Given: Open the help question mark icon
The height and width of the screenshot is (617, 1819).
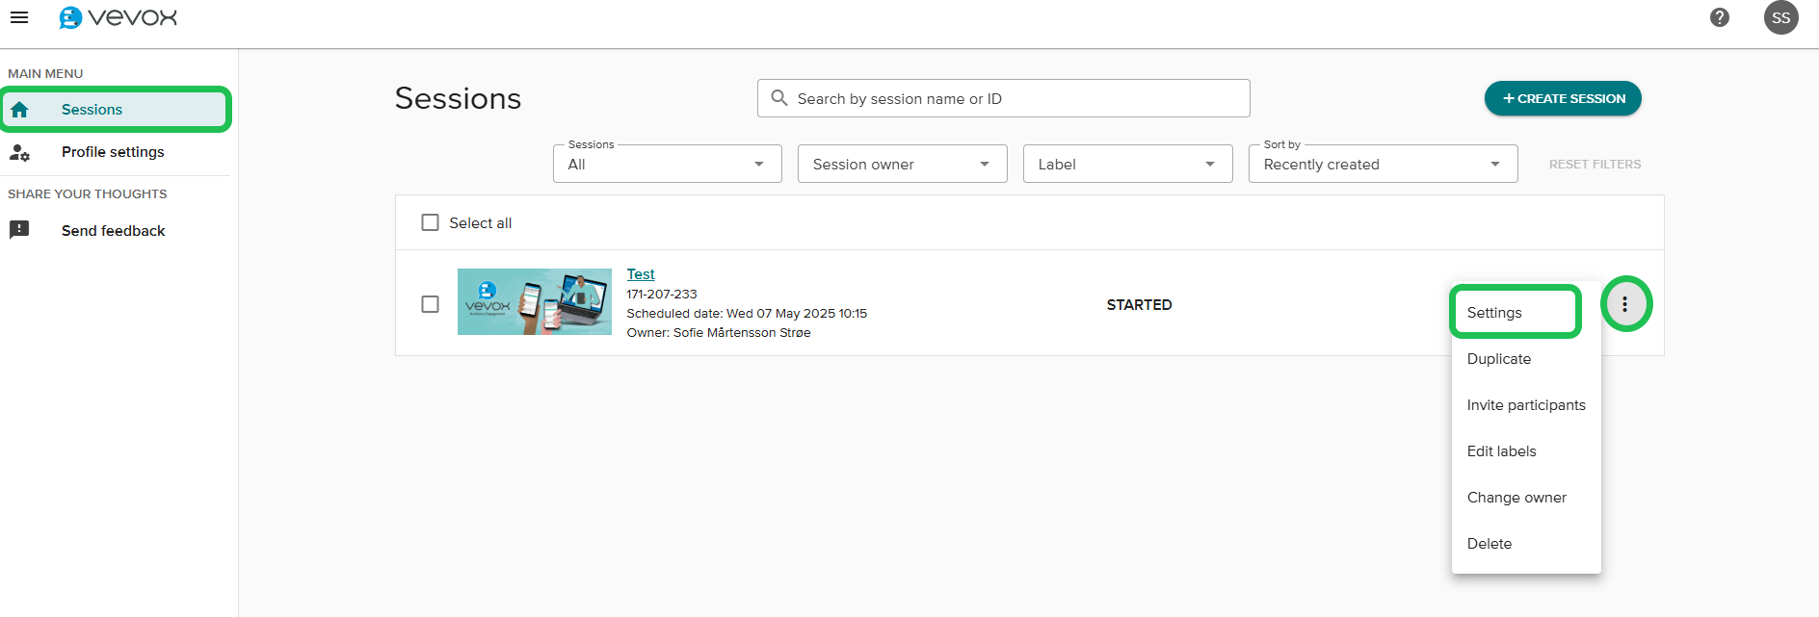Looking at the screenshot, I should 1720,17.
